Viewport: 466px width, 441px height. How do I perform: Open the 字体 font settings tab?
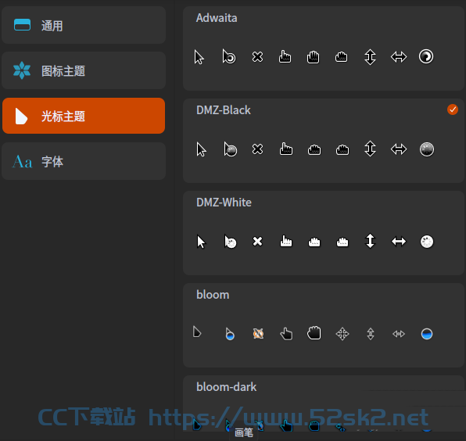pos(84,161)
